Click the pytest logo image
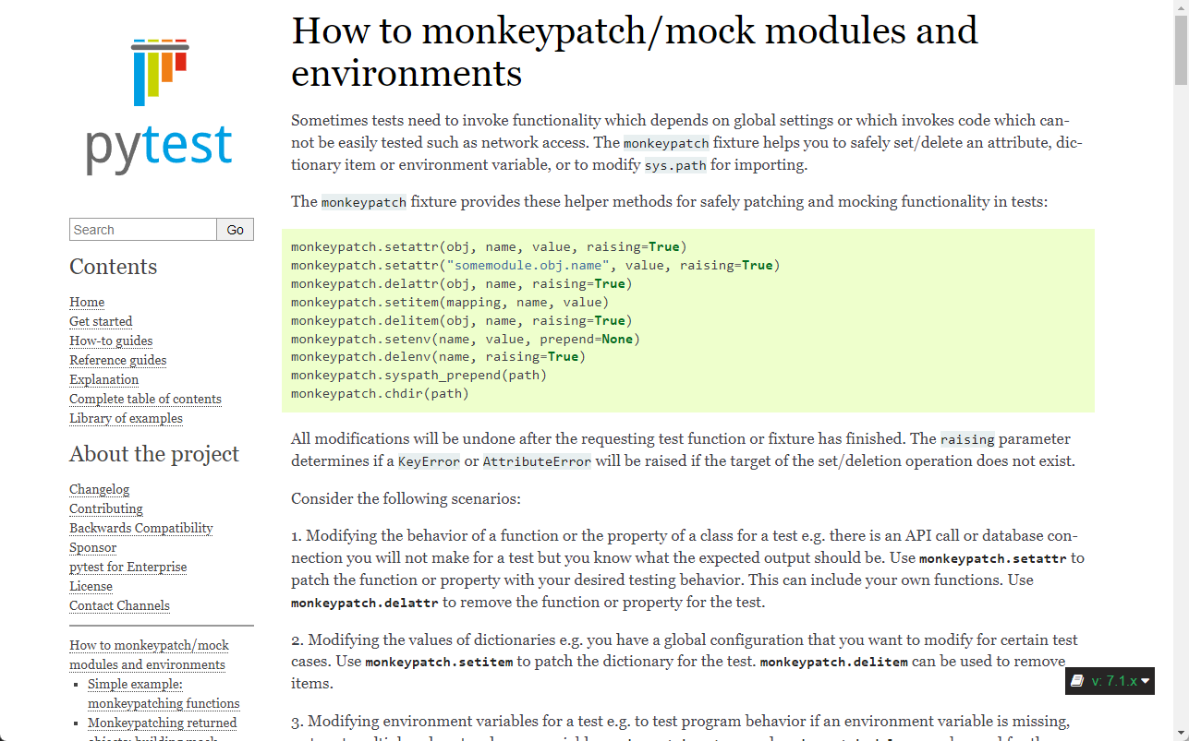The height and width of the screenshot is (741, 1189). pos(160,106)
